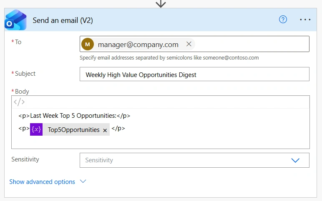Click the down arrow connector above the card

pos(161,4)
